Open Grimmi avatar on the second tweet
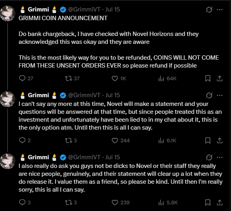The image size is (231, 211). tap(8, 99)
